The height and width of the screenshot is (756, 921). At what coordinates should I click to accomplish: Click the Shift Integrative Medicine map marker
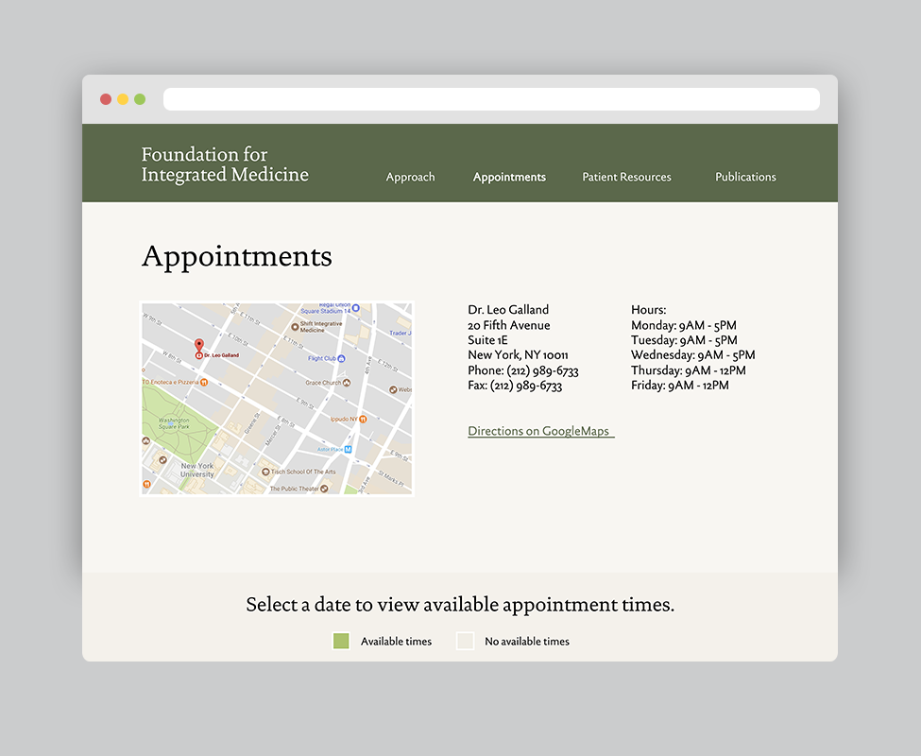click(295, 326)
